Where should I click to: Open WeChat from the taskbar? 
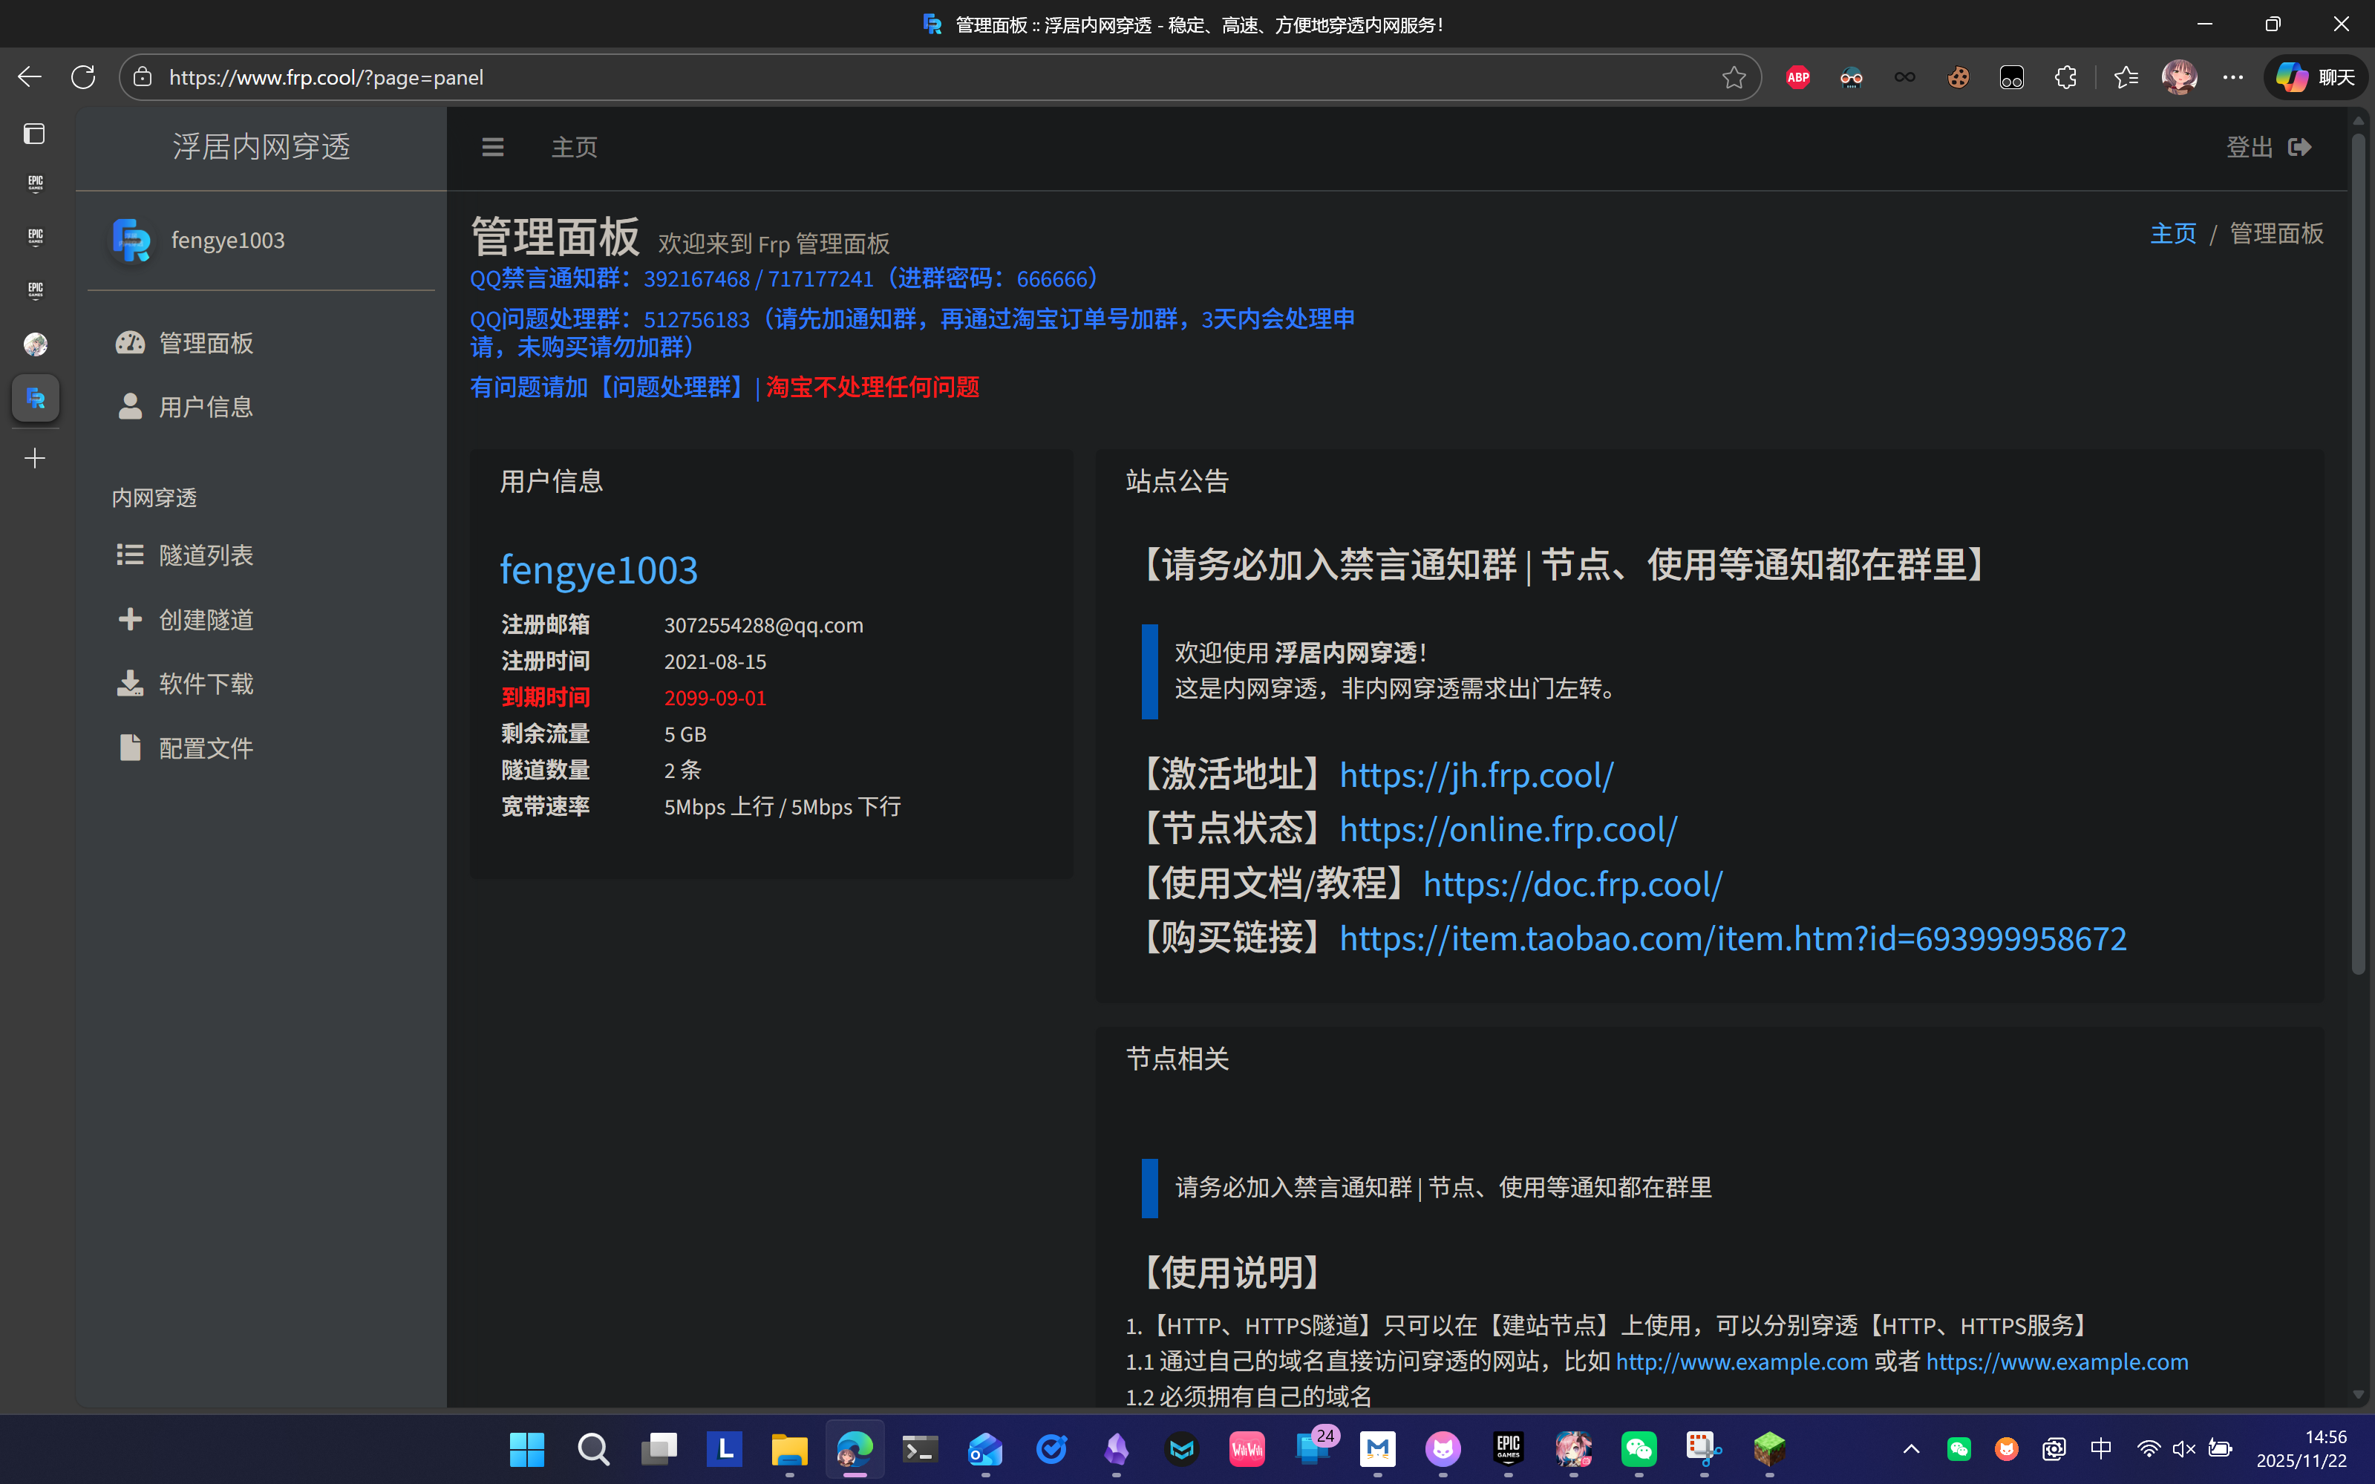coord(1639,1448)
